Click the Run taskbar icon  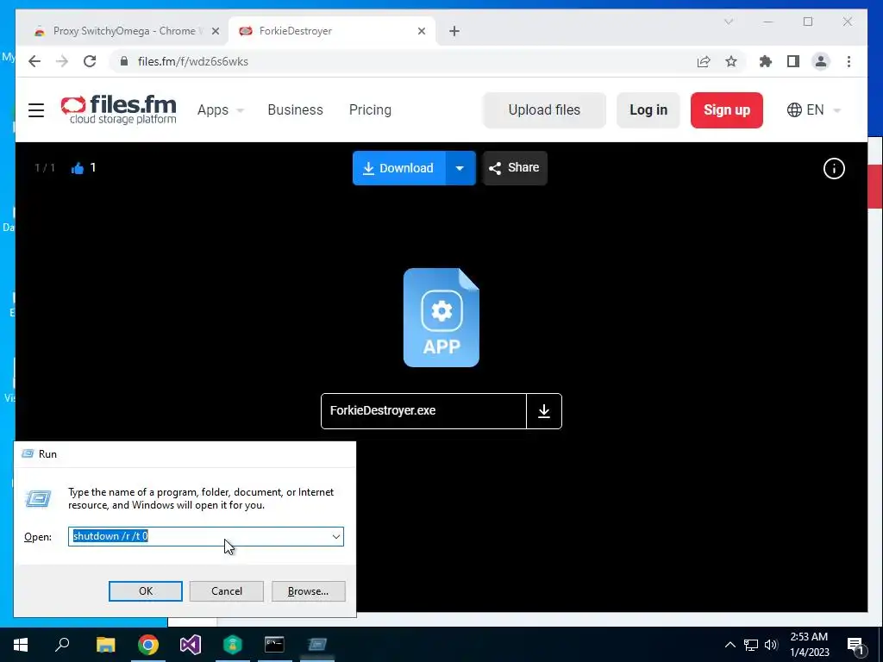[x=317, y=645]
